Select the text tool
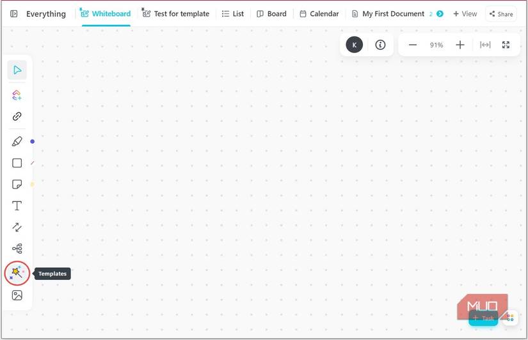The image size is (528, 340). tap(17, 206)
